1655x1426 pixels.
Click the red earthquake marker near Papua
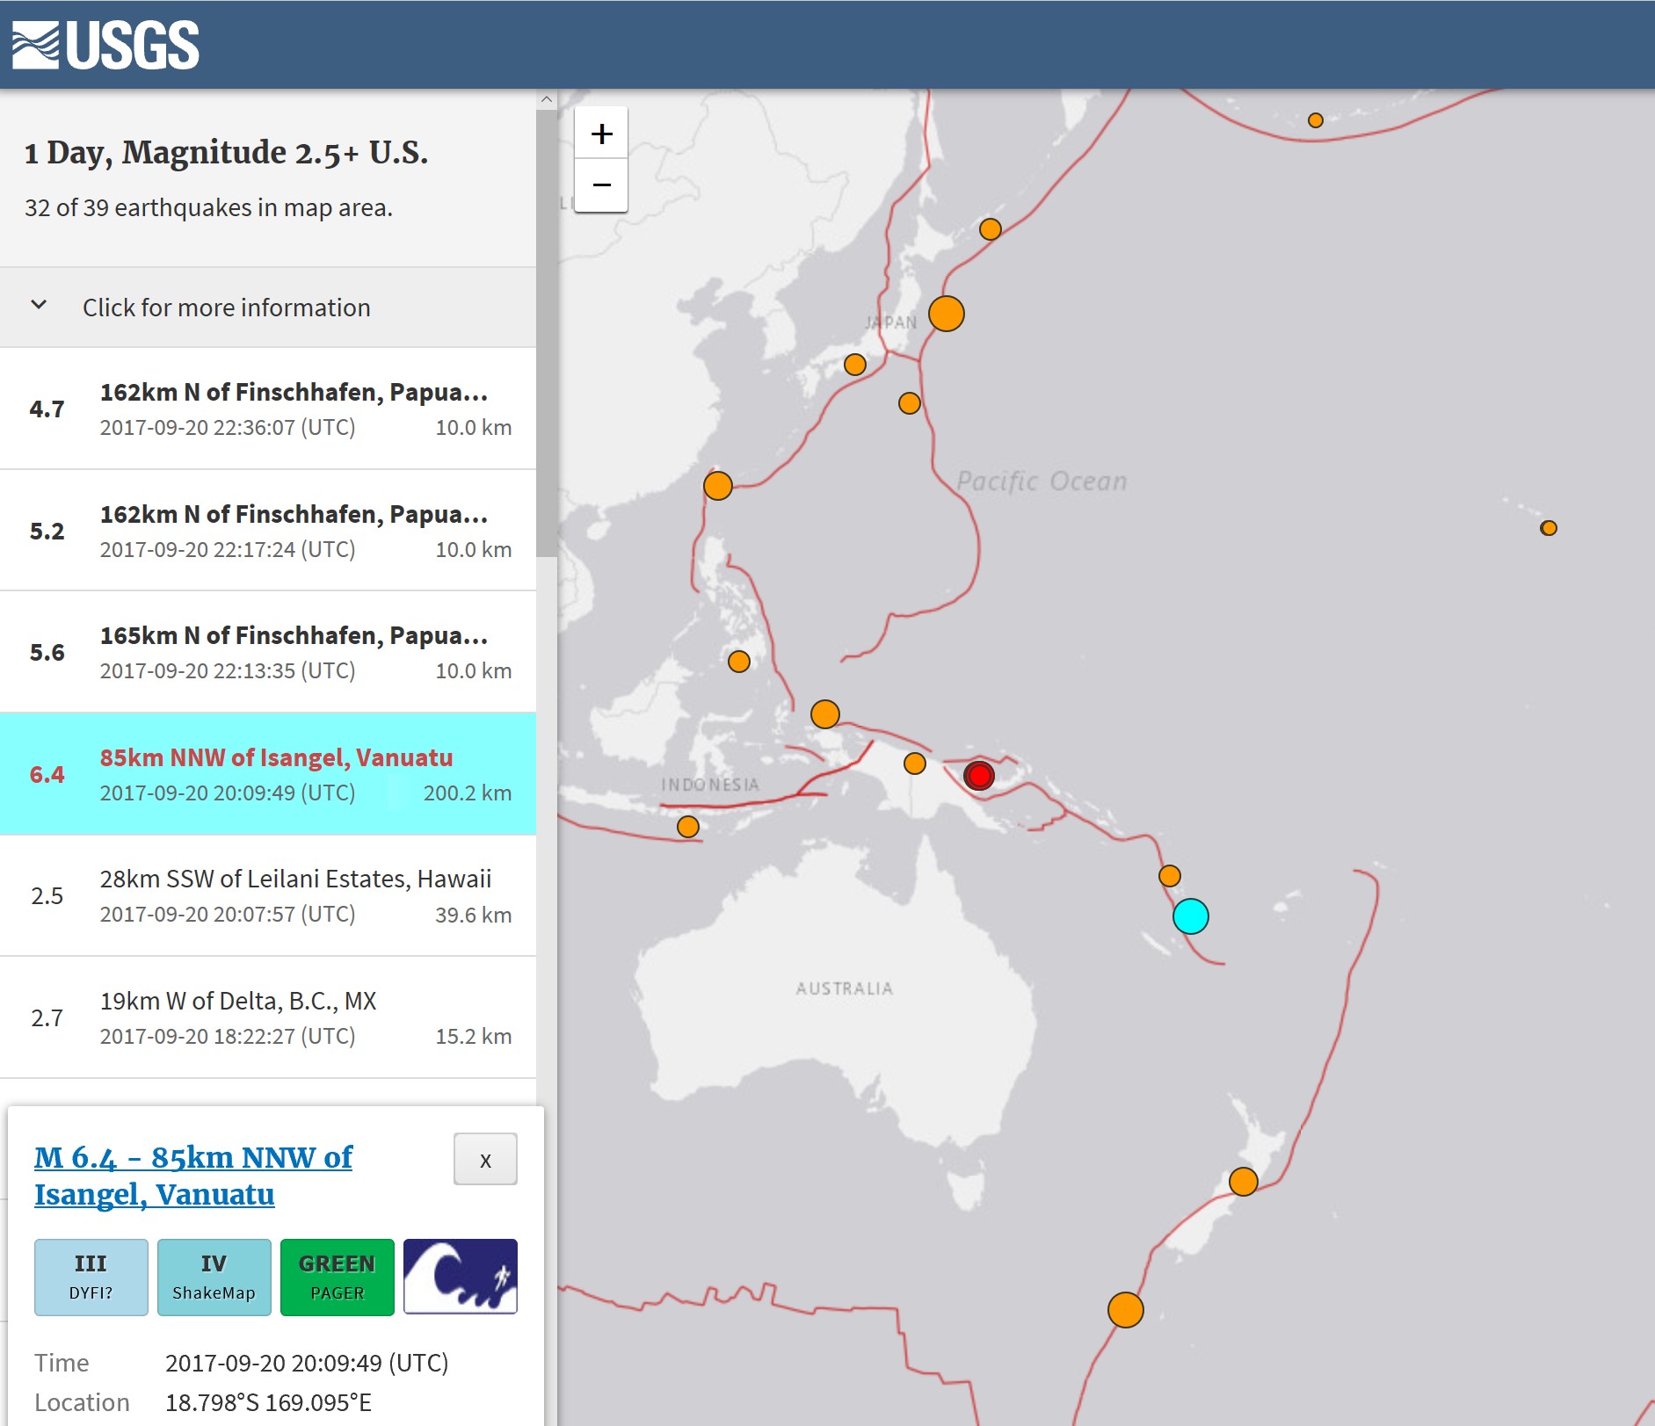pyautogui.click(x=978, y=776)
